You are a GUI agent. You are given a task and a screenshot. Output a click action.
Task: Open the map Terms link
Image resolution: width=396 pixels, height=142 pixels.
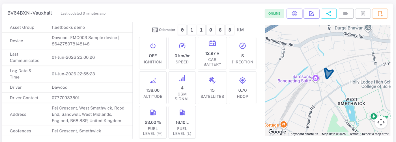(354, 134)
